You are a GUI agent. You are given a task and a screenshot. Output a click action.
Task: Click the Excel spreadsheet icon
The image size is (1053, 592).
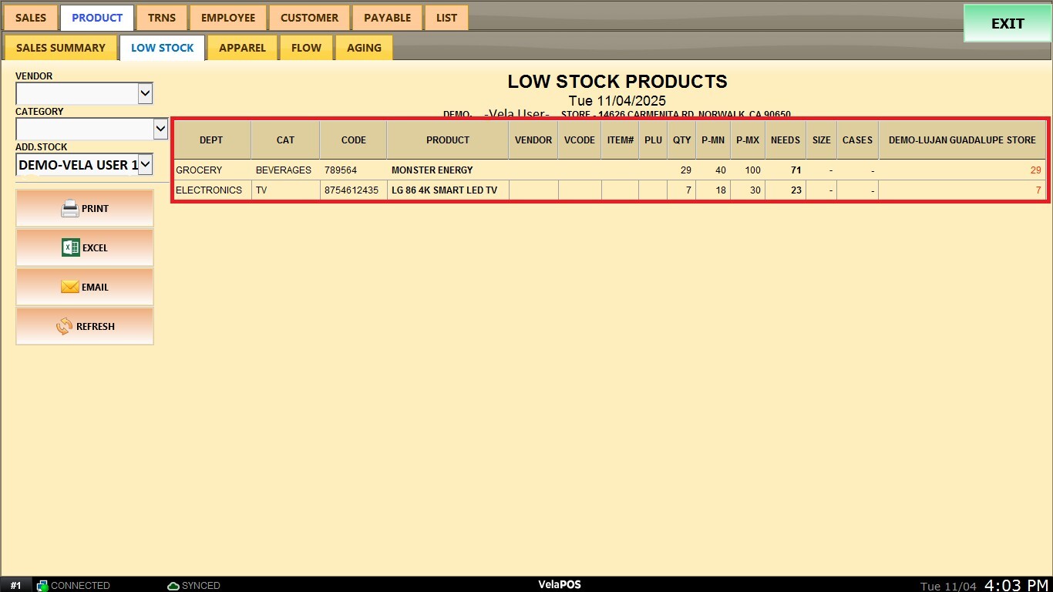tap(71, 247)
